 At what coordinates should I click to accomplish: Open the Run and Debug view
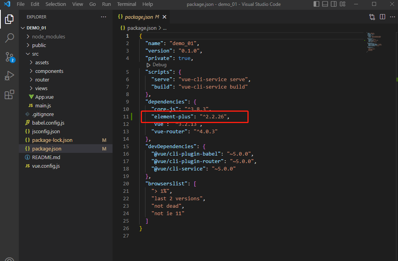coord(9,76)
